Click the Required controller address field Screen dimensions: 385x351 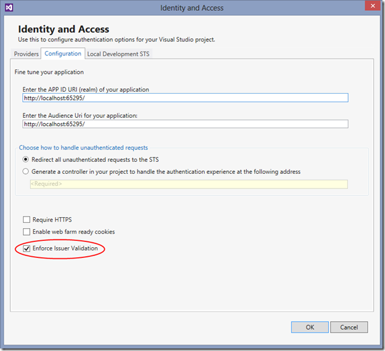[x=189, y=184]
